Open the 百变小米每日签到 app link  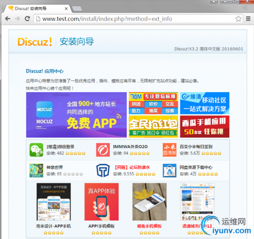click(196, 147)
